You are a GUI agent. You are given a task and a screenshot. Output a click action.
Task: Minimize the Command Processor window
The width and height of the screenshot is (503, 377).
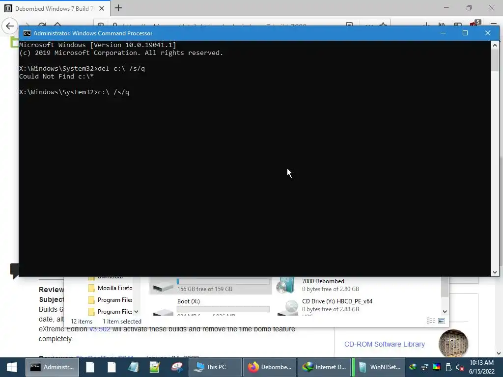click(x=443, y=33)
